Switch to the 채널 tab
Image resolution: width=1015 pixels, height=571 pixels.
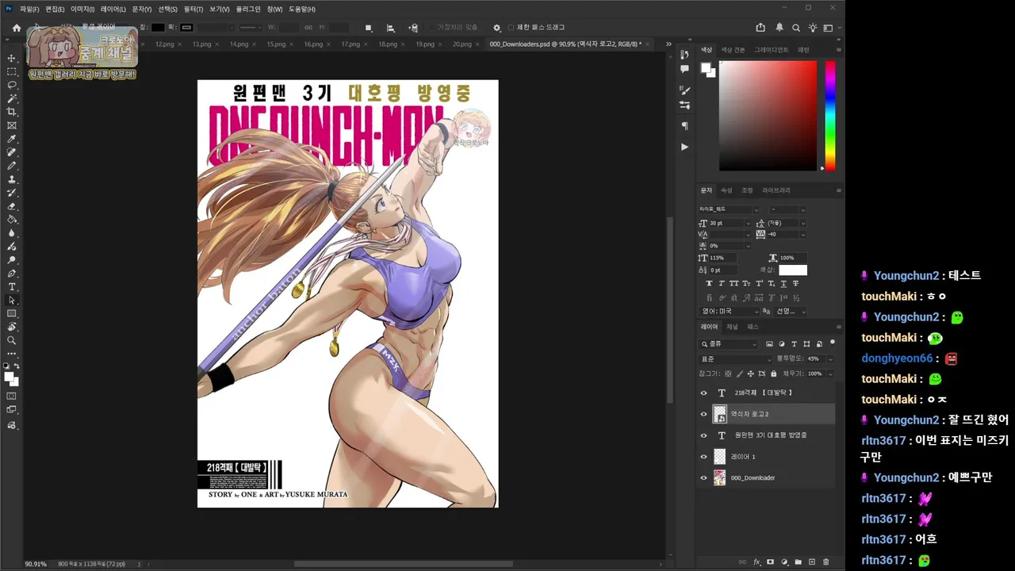point(732,327)
